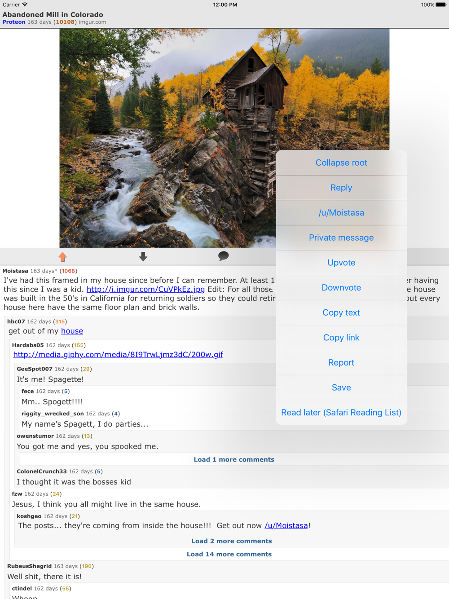Open the abandoned mill photo
449x599 pixels.
tap(224, 138)
